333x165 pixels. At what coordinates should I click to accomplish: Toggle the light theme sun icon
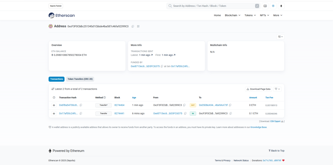[x=273, y=6]
